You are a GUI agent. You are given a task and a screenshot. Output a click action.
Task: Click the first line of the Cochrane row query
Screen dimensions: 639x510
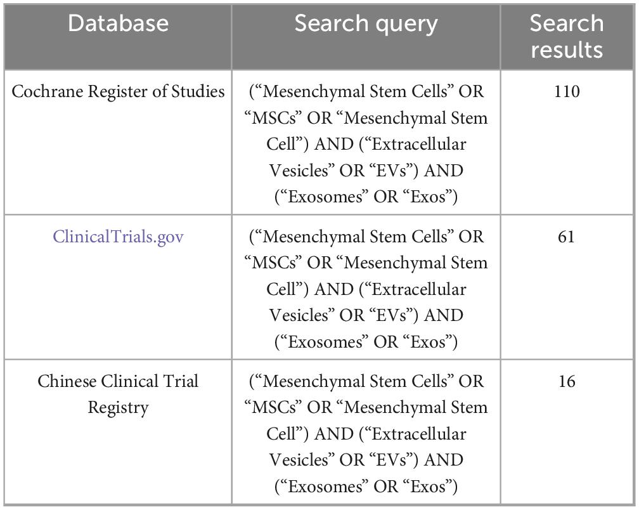pos(366,92)
